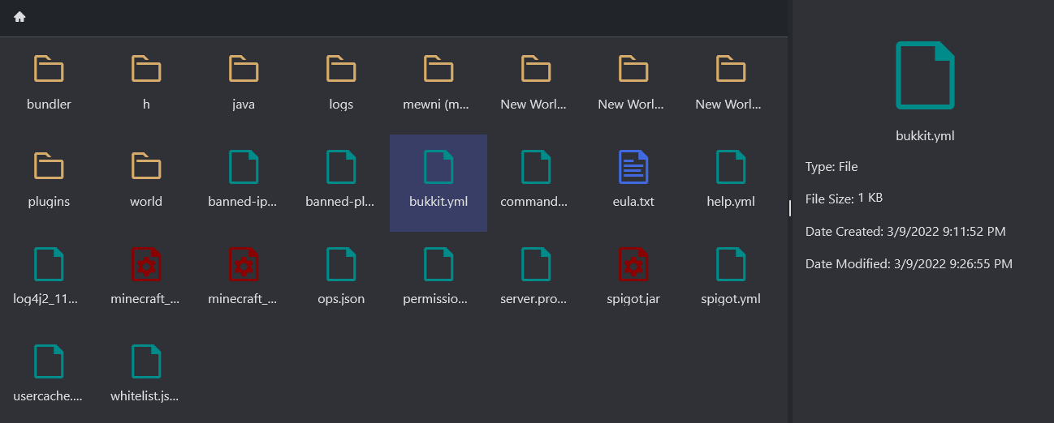Click the large file preview icon in details panel
Image resolution: width=1054 pixels, height=423 pixels.
[925, 75]
